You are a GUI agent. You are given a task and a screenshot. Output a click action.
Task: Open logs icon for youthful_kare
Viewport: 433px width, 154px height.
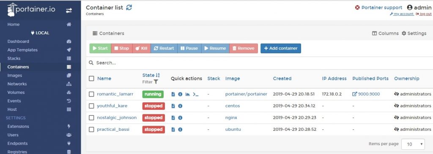click(173, 106)
